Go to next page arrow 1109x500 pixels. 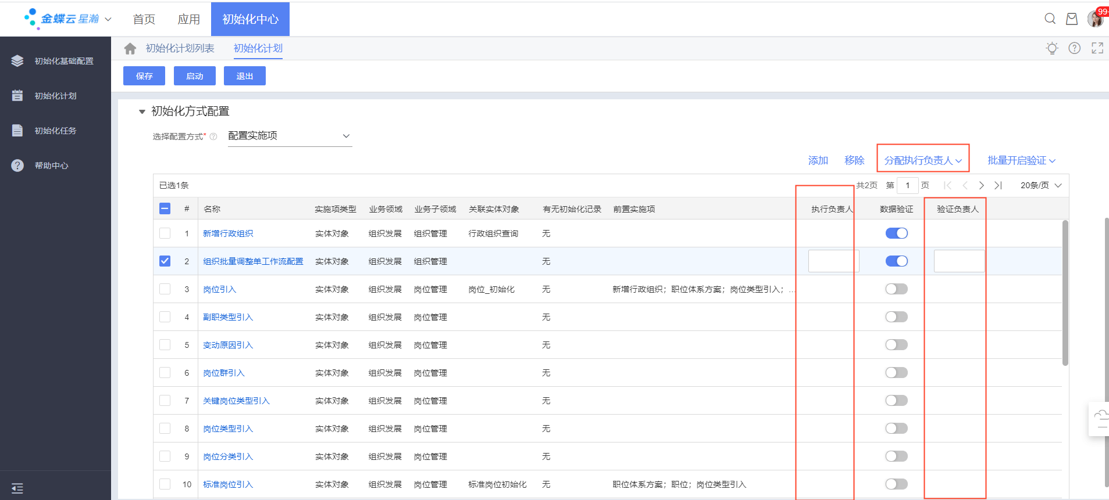tap(982, 185)
